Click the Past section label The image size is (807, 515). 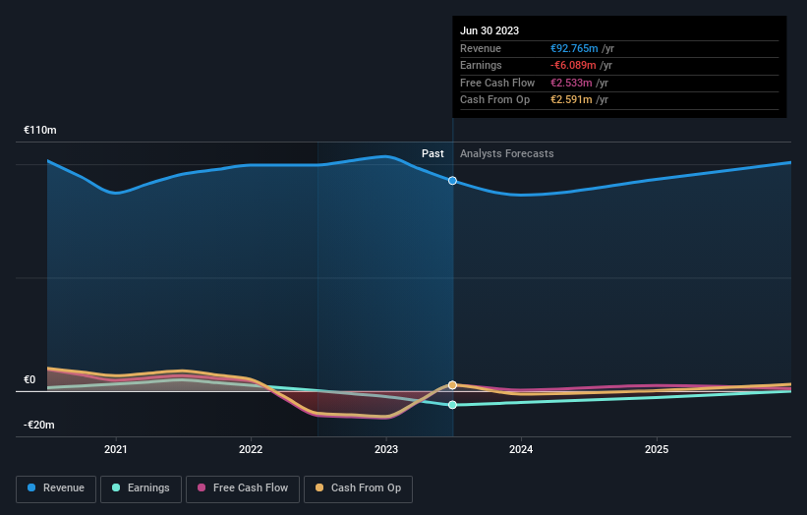(x=432, y=153)
